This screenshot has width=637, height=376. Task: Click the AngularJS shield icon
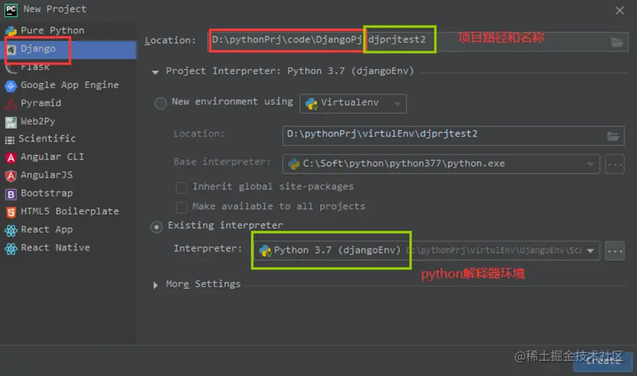(x=11, y=176)
